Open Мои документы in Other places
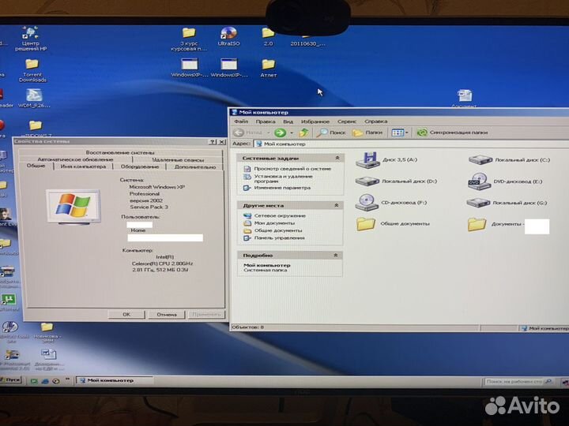Screen dimensions: 569x426 coord(269,223)
